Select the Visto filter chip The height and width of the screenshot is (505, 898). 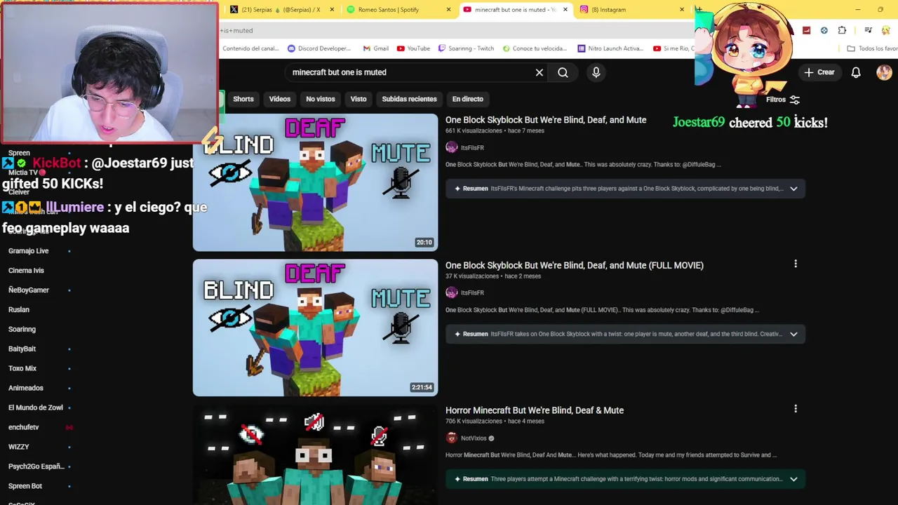[358, 99]
